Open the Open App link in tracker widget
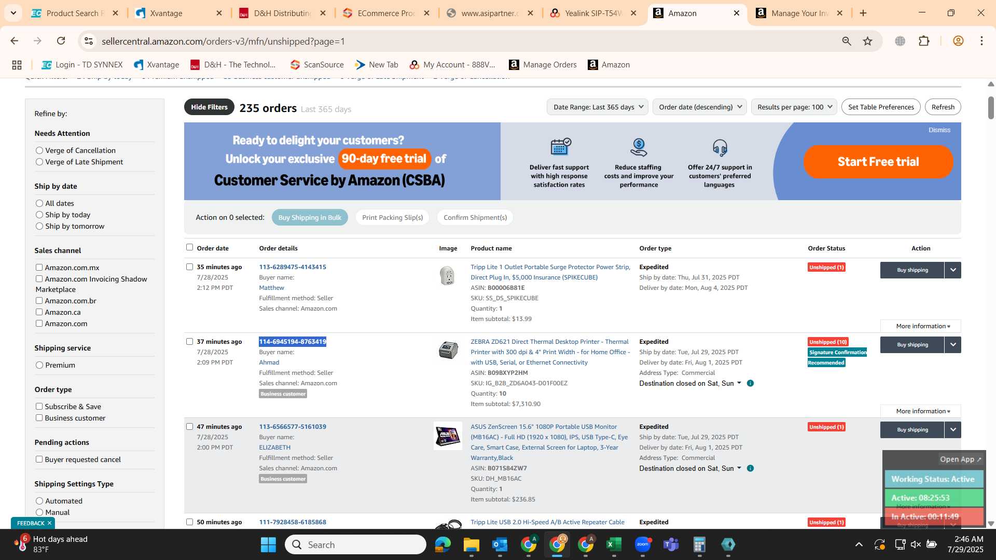 click(960, 459)
